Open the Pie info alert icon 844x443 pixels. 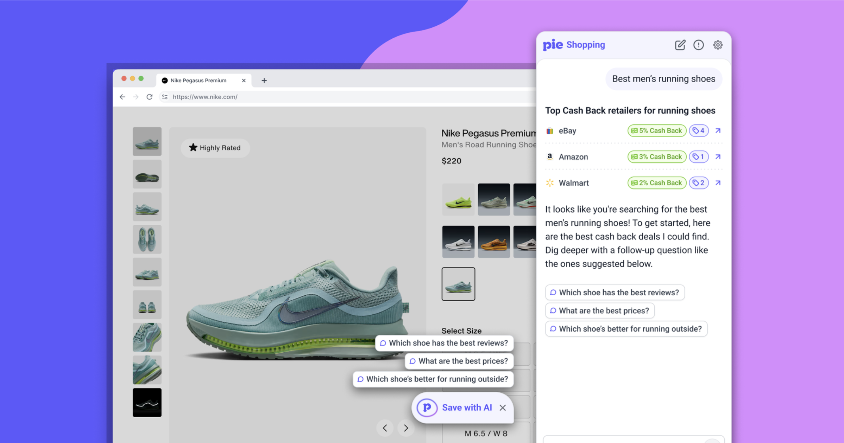699,45
